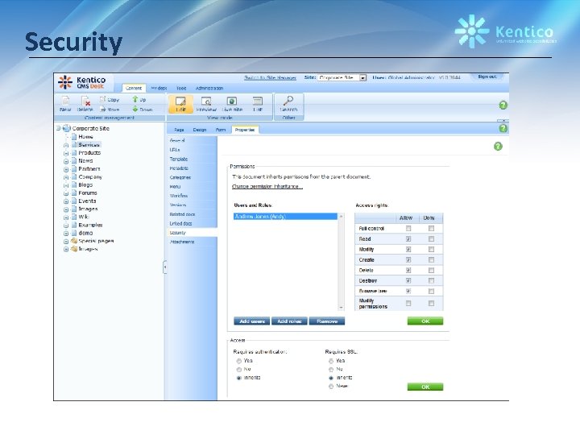The image size is (580, 435).
Task: Check Allow for Modify permissions
Action: tap(408, 304)
